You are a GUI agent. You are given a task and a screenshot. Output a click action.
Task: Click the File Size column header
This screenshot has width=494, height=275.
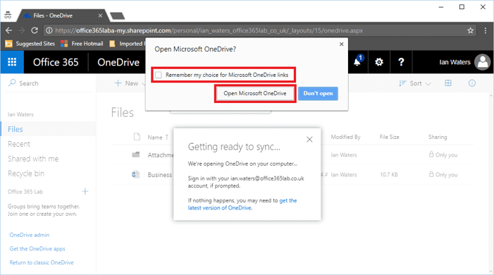(x=390, y=137)
